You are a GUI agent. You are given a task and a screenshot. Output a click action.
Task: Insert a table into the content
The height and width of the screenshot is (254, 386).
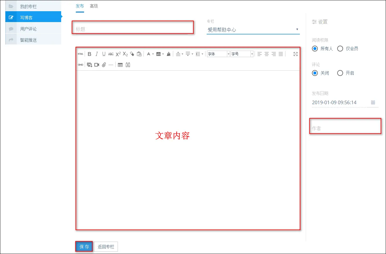[x=120, y=65]
